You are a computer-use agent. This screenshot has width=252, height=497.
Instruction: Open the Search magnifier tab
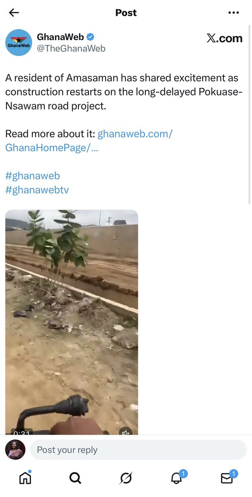click(x=75, y=478)
